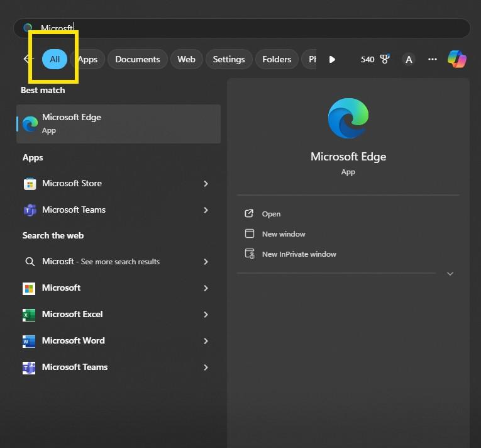Expand more Edge actions with down chevron
Image resolution: width=481 pixels, height=448 pixels.
point(450,274)
